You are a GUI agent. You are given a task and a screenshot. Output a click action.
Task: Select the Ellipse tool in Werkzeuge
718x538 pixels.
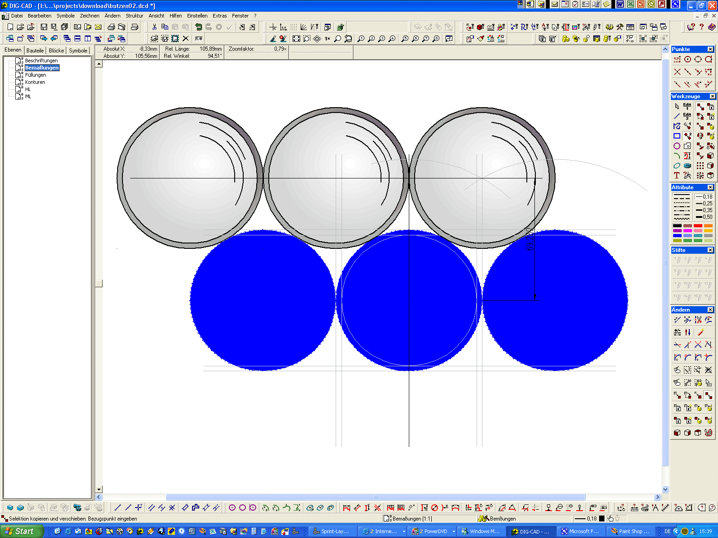pyautogui.click(x=677, y=165)
